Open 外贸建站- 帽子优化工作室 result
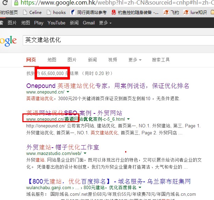This screenshot has height=200, width=214. tap(63, 147)
